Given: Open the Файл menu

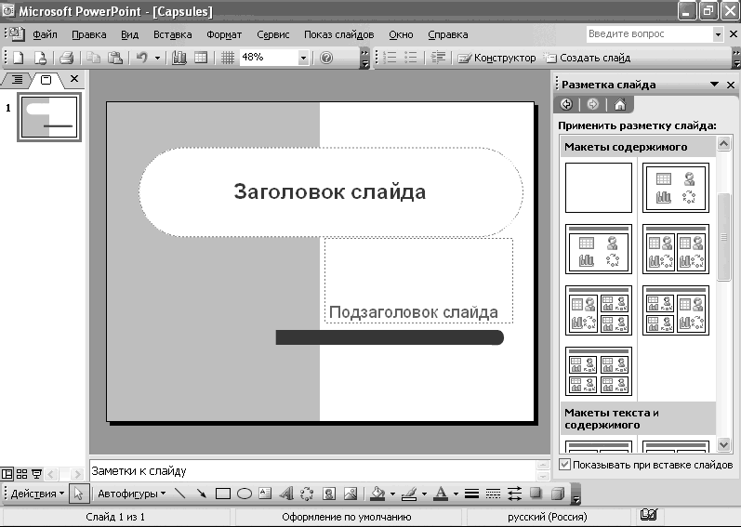Looking at the screenshot, I should tap(45, 34).
